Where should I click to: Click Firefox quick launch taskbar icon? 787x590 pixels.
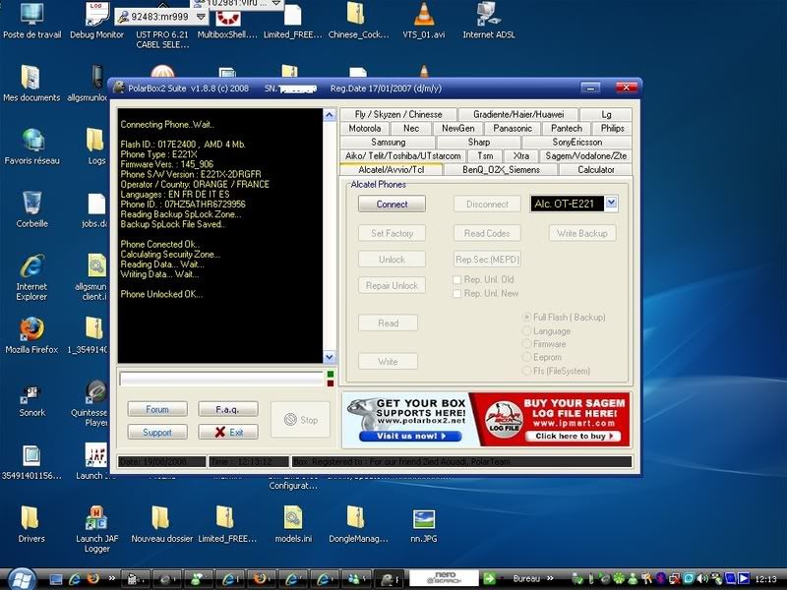click(92, 579)
